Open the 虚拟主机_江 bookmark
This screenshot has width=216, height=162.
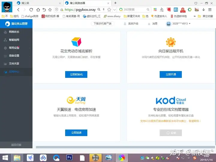click(x=91, y=16)
